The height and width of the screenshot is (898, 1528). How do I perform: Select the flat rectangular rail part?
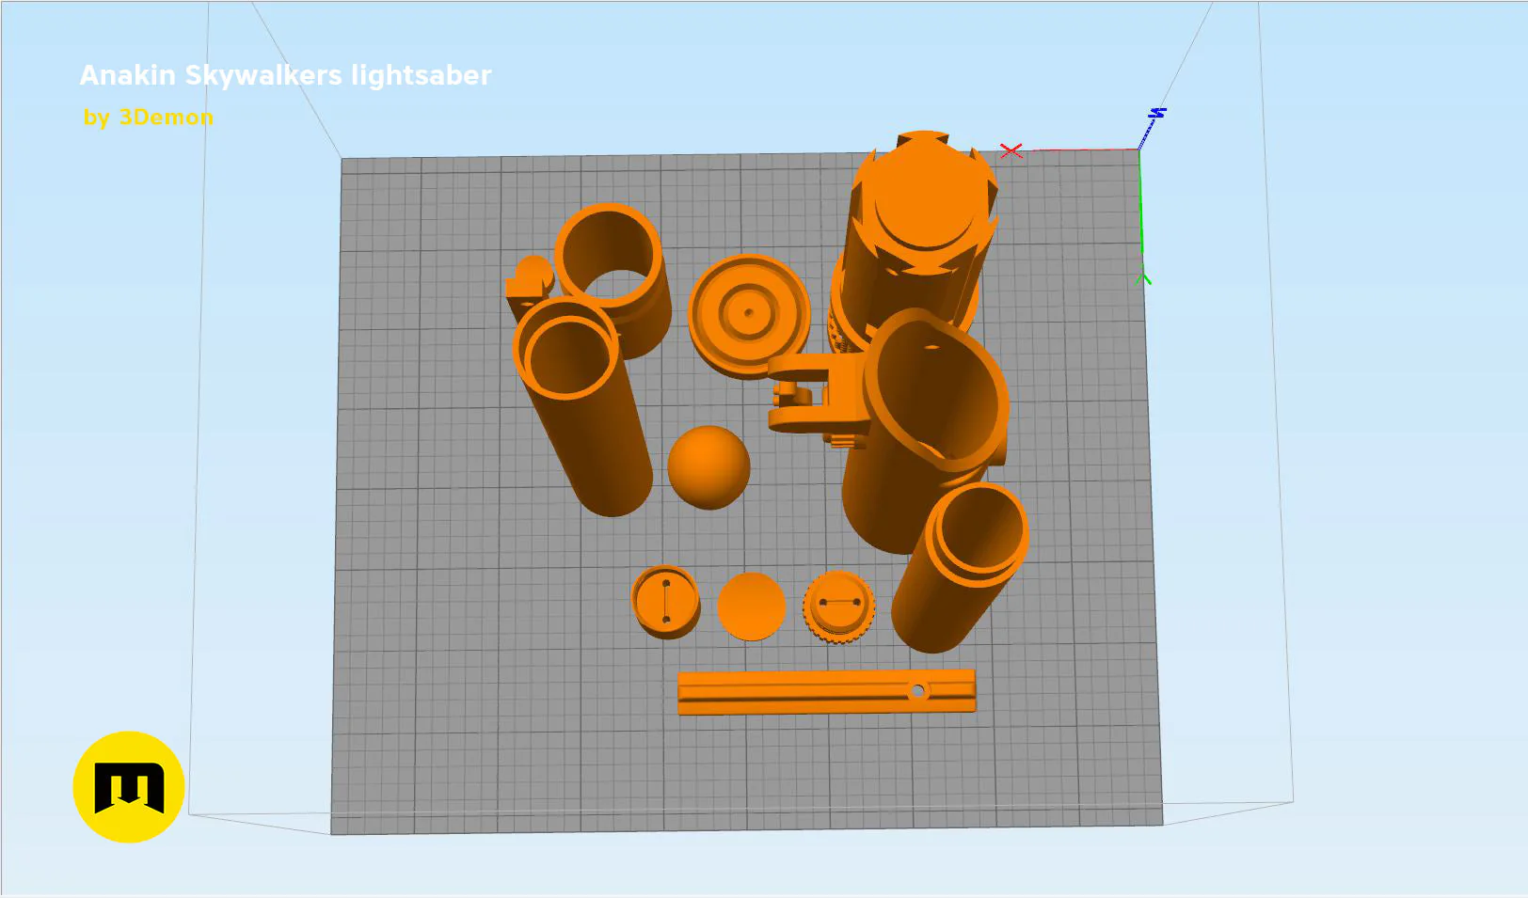point(826,692)
